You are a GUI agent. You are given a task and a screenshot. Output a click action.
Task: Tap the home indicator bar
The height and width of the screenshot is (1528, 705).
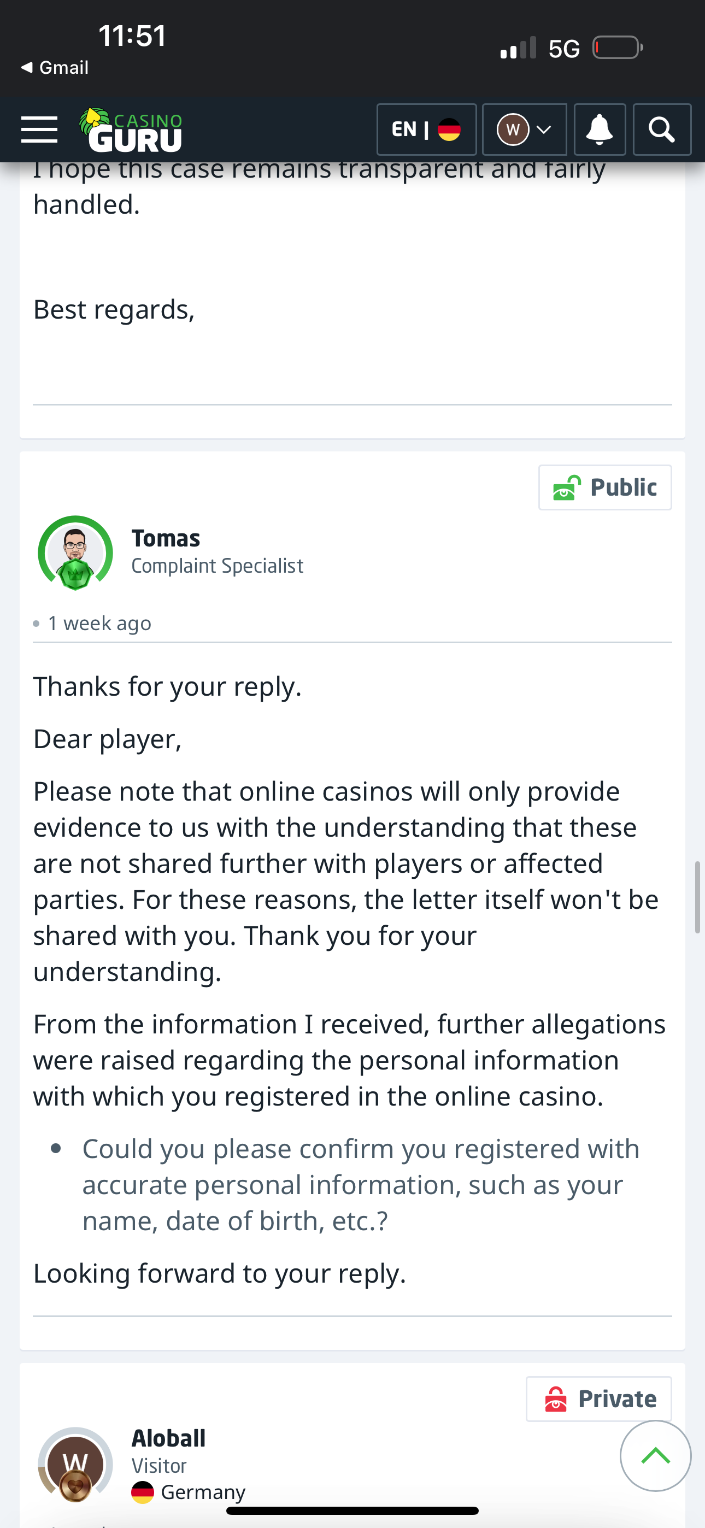(x=352, y=1510)
